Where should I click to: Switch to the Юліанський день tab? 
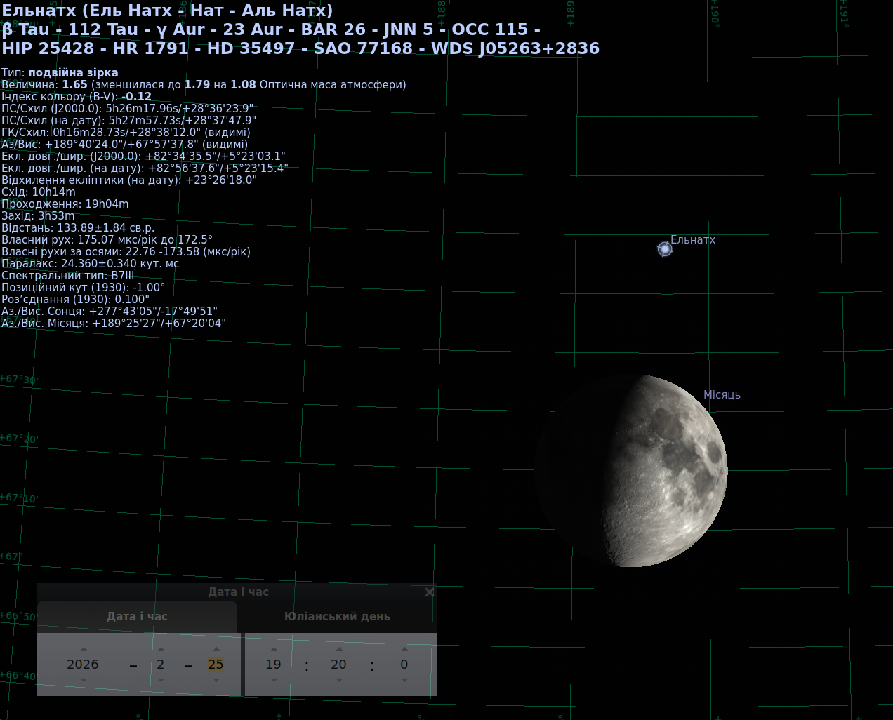coord(337,617)
